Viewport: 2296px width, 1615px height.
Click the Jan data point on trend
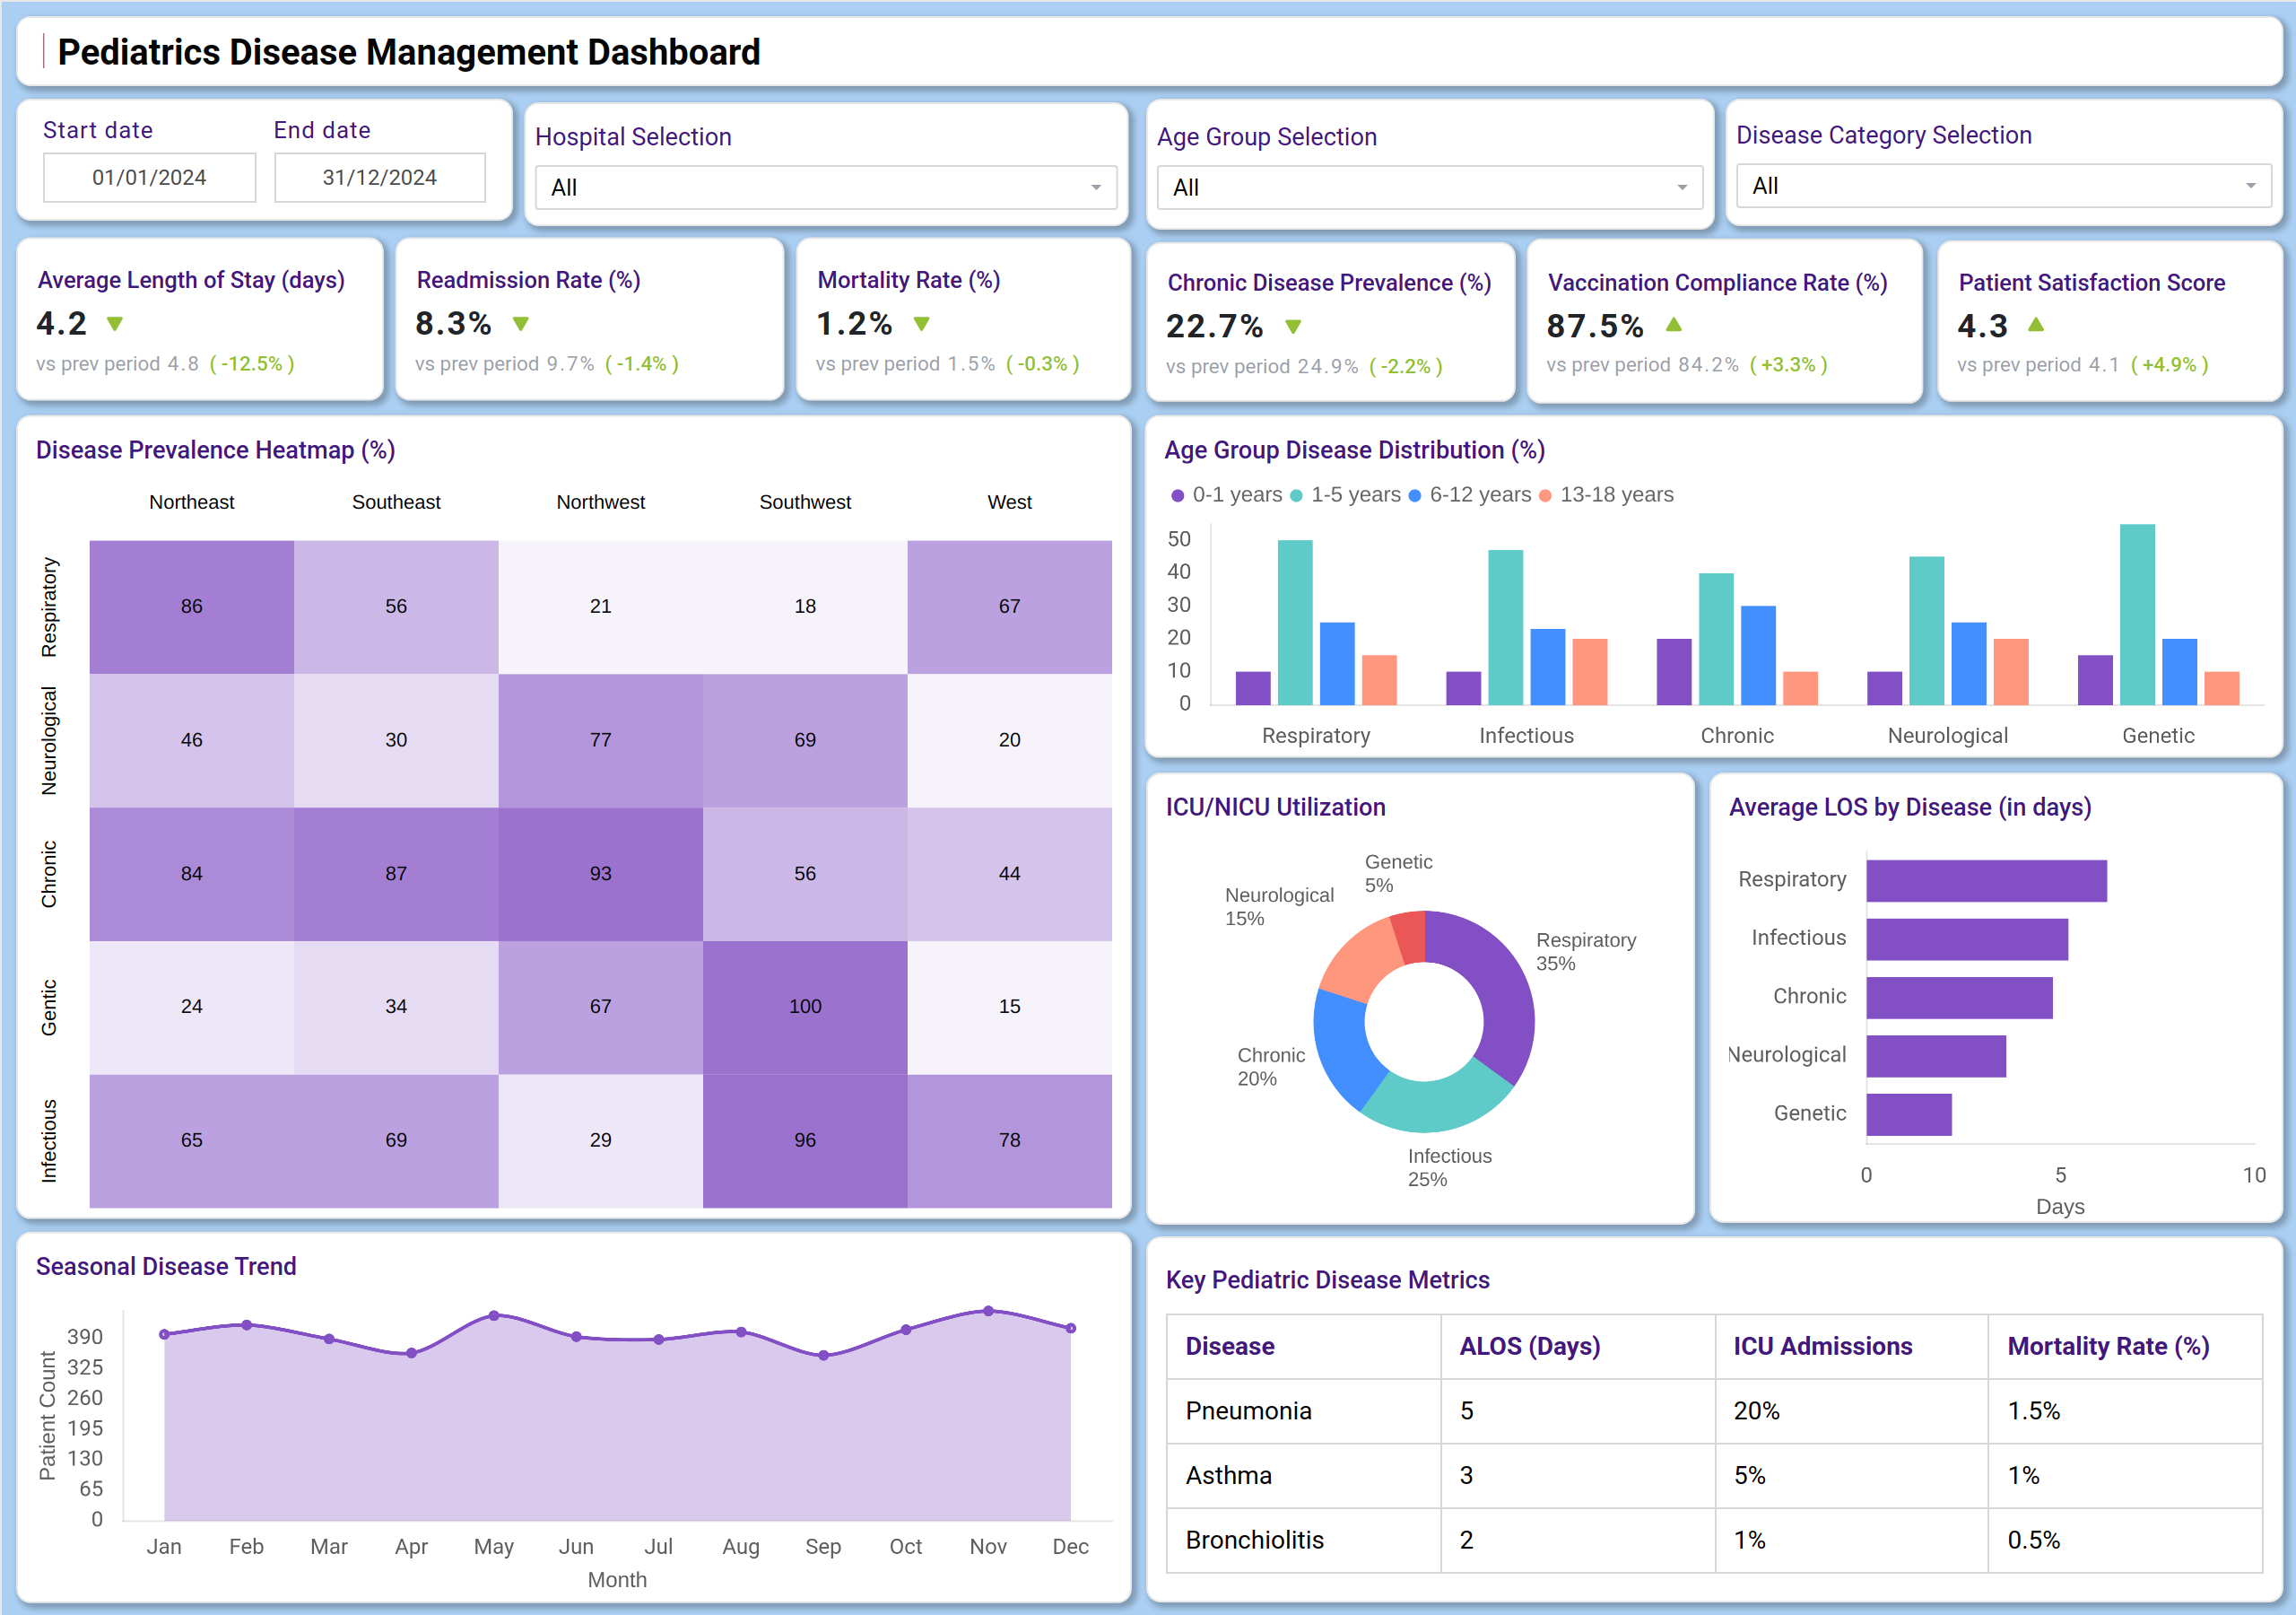tap(165, 1334)
